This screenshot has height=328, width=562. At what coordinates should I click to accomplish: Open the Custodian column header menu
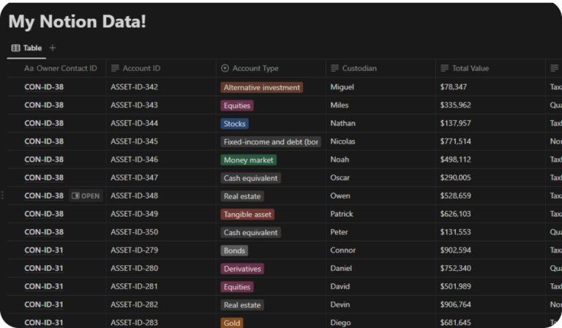pyautogui.click(x=359, y=69)
